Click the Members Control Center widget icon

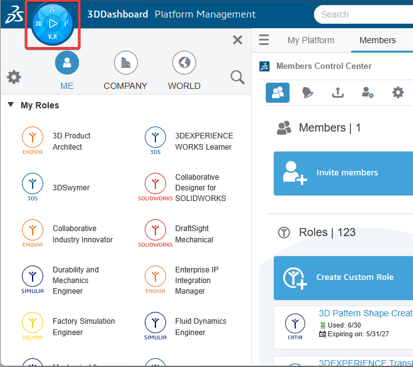[264, 66]
